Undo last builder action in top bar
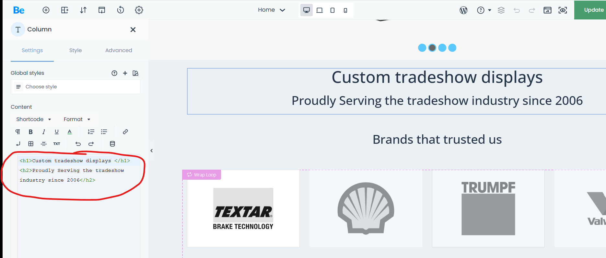606x258 pixels. (517, 10)
